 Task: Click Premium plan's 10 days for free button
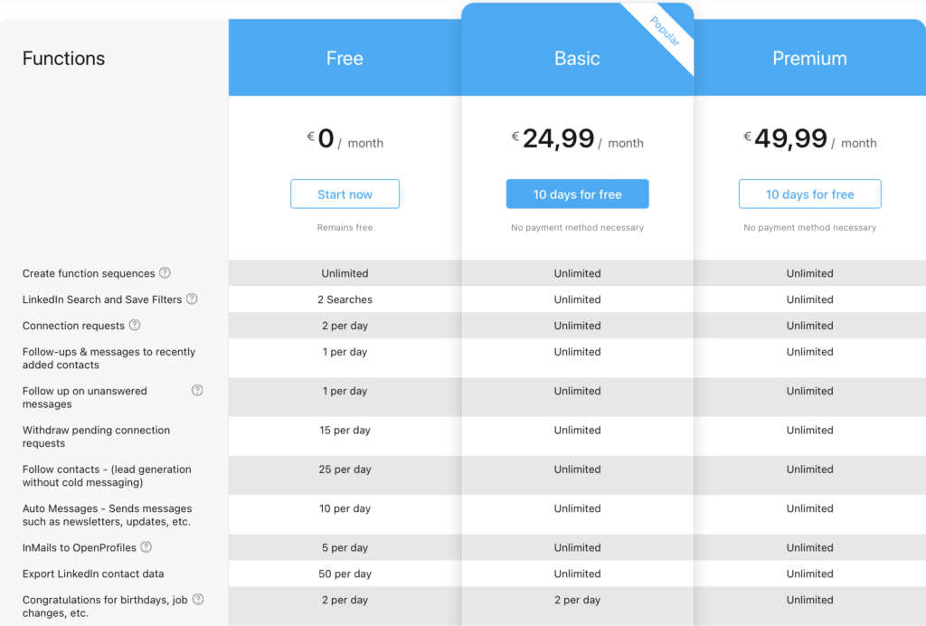tap(809, 194)
